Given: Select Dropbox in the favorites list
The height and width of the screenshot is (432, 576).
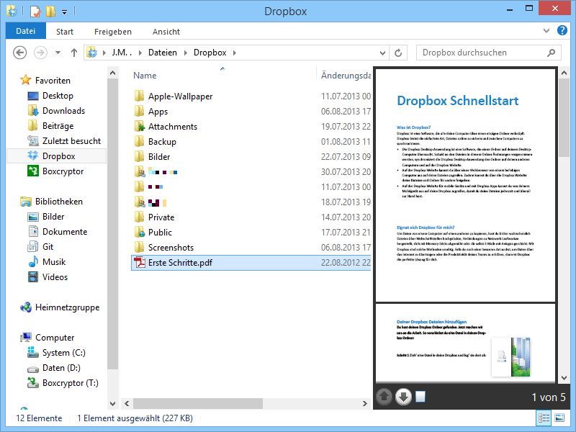Looking at the screenshot, I should (x=58, y=156).
